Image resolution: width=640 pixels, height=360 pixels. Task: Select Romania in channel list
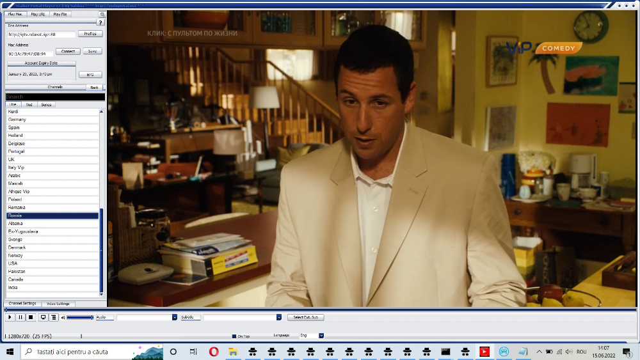tap(52, 208)
